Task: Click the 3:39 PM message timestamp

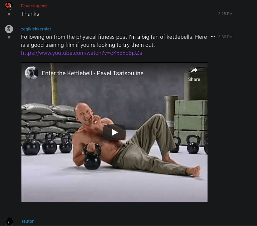Action: pyautogui.click(x=225, y=37)
